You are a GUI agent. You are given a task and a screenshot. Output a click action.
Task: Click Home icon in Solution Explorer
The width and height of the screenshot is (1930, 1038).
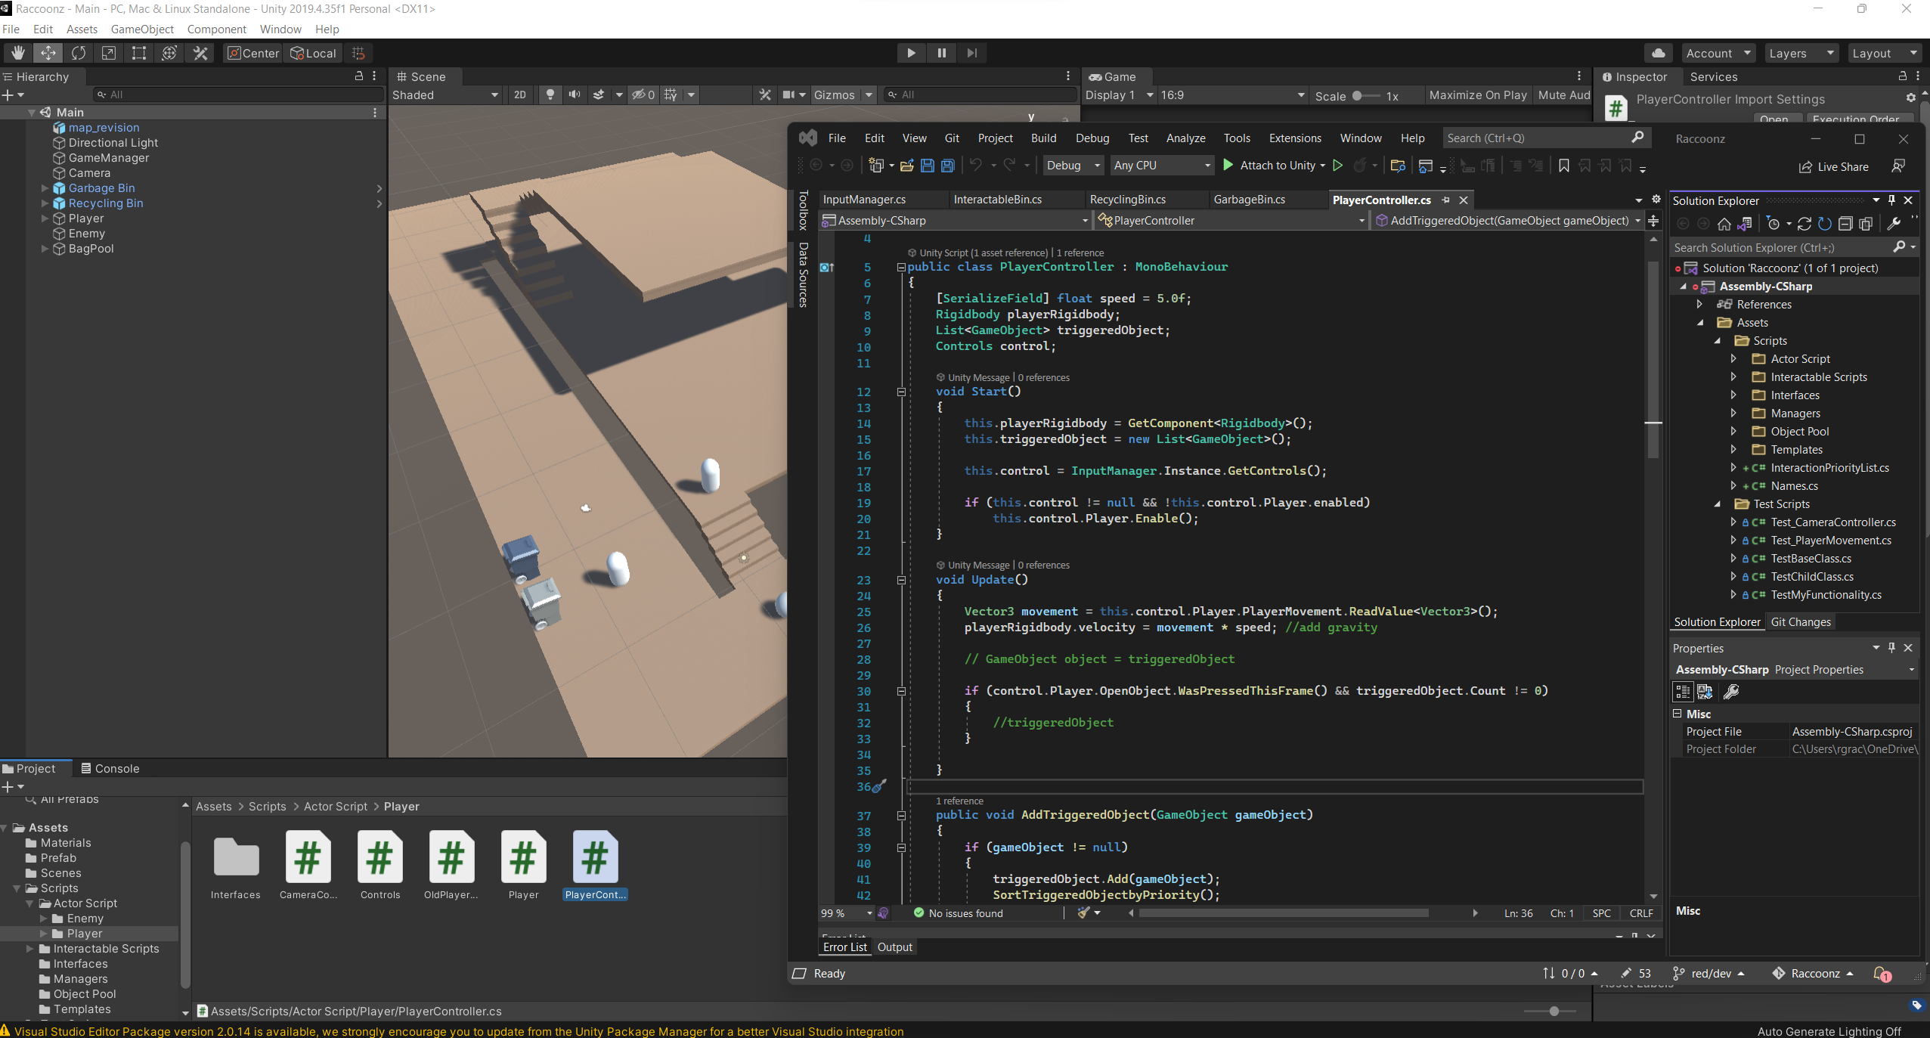click(x=1724, y=224)
